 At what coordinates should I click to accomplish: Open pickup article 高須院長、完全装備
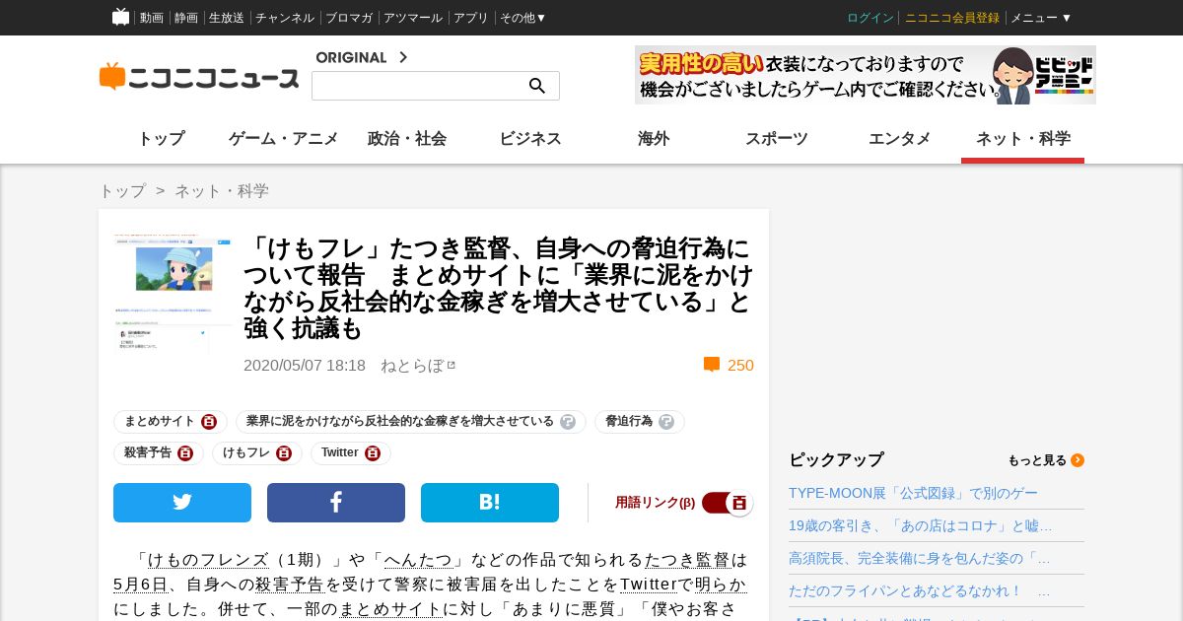pos(920,558)
